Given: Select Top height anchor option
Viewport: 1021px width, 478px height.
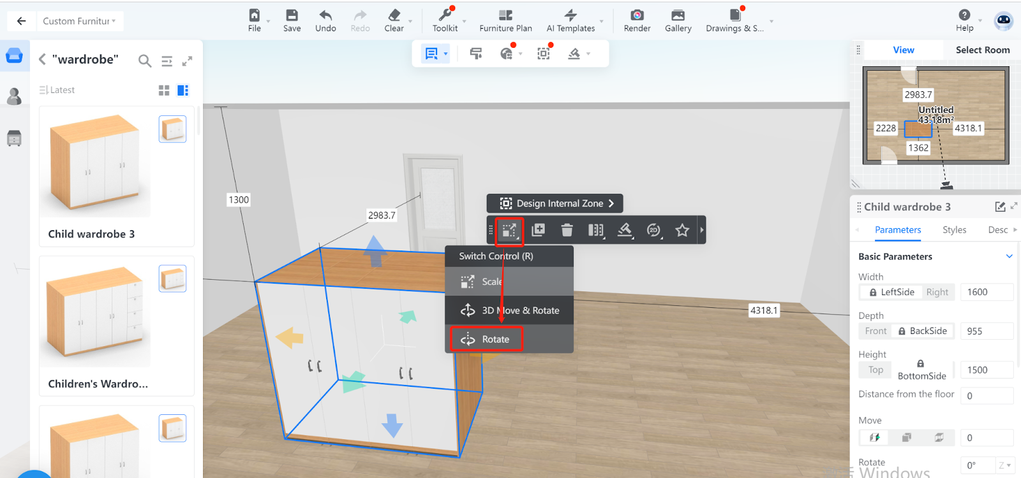Looking at the screenshot, I should (x=876, y=370).
